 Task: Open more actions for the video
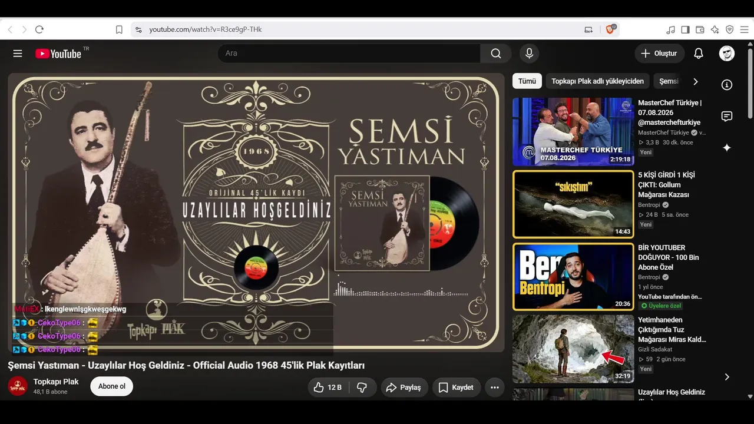coord(495,387)
